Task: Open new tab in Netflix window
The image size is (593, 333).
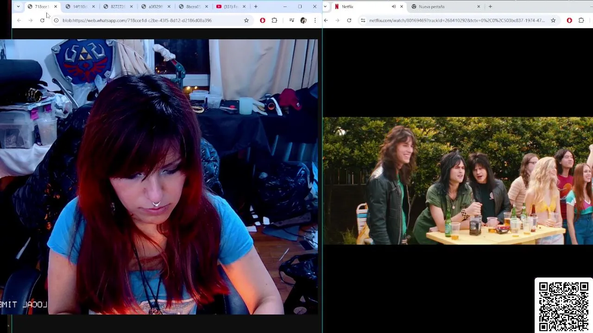Action: 490,6
